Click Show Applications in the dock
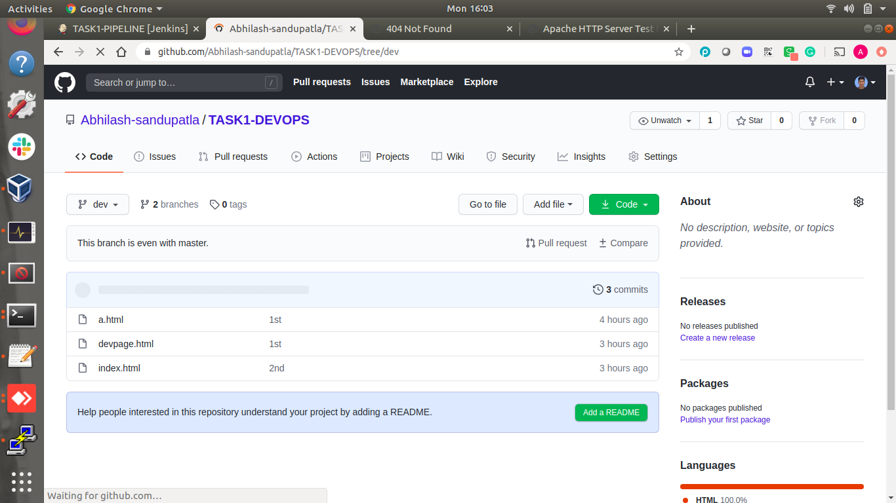 [22, 482]
